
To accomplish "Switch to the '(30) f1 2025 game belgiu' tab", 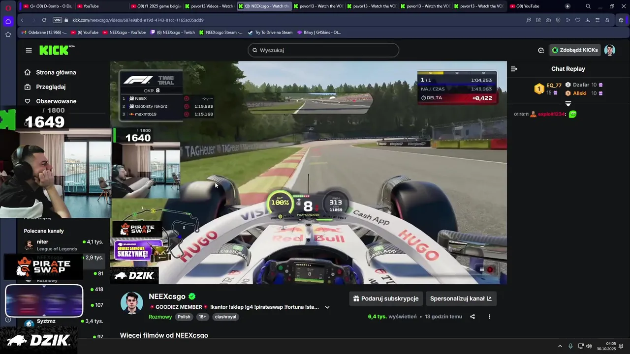I will click(157, 6).
